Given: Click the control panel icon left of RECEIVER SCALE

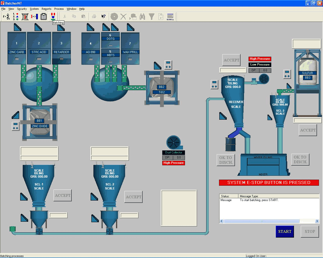Looking at the screenshot, I should tap(214, 84).
